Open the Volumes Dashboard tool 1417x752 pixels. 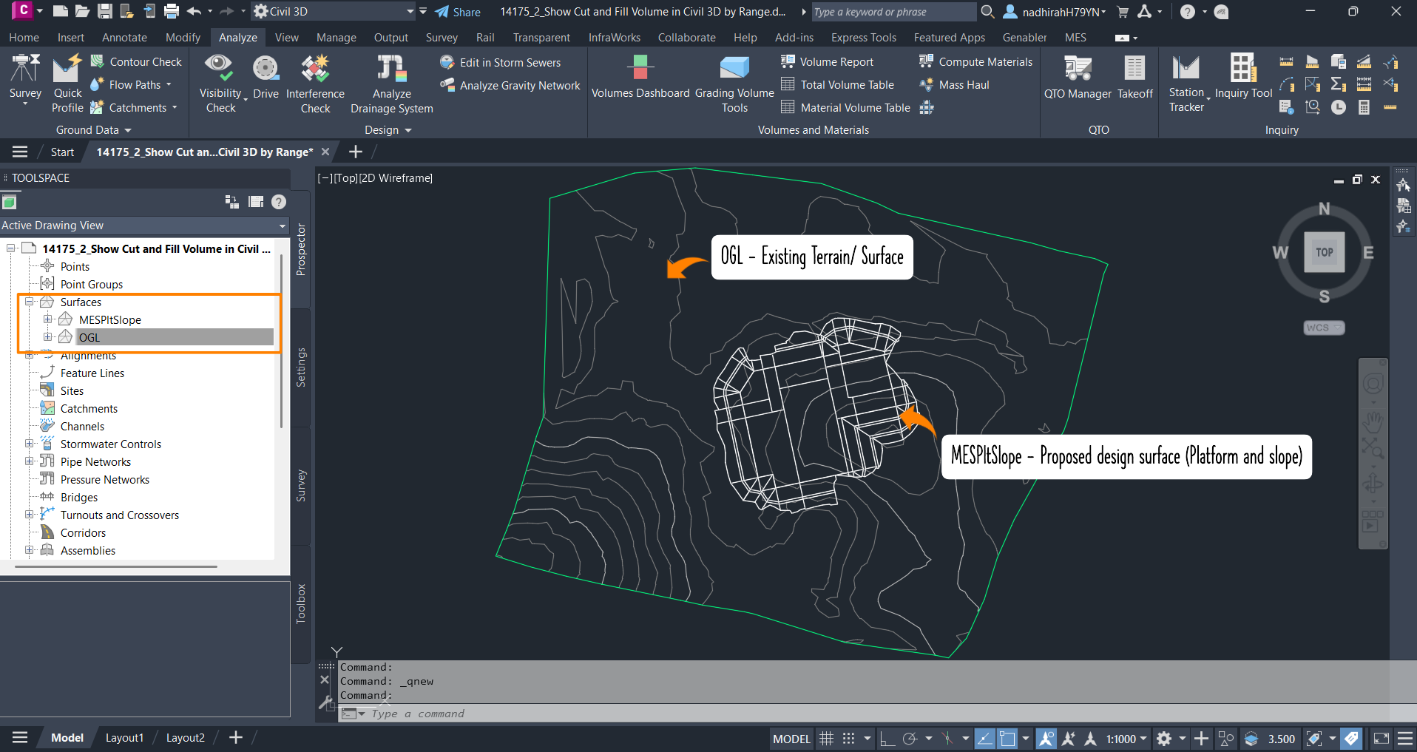coord(640,78)
